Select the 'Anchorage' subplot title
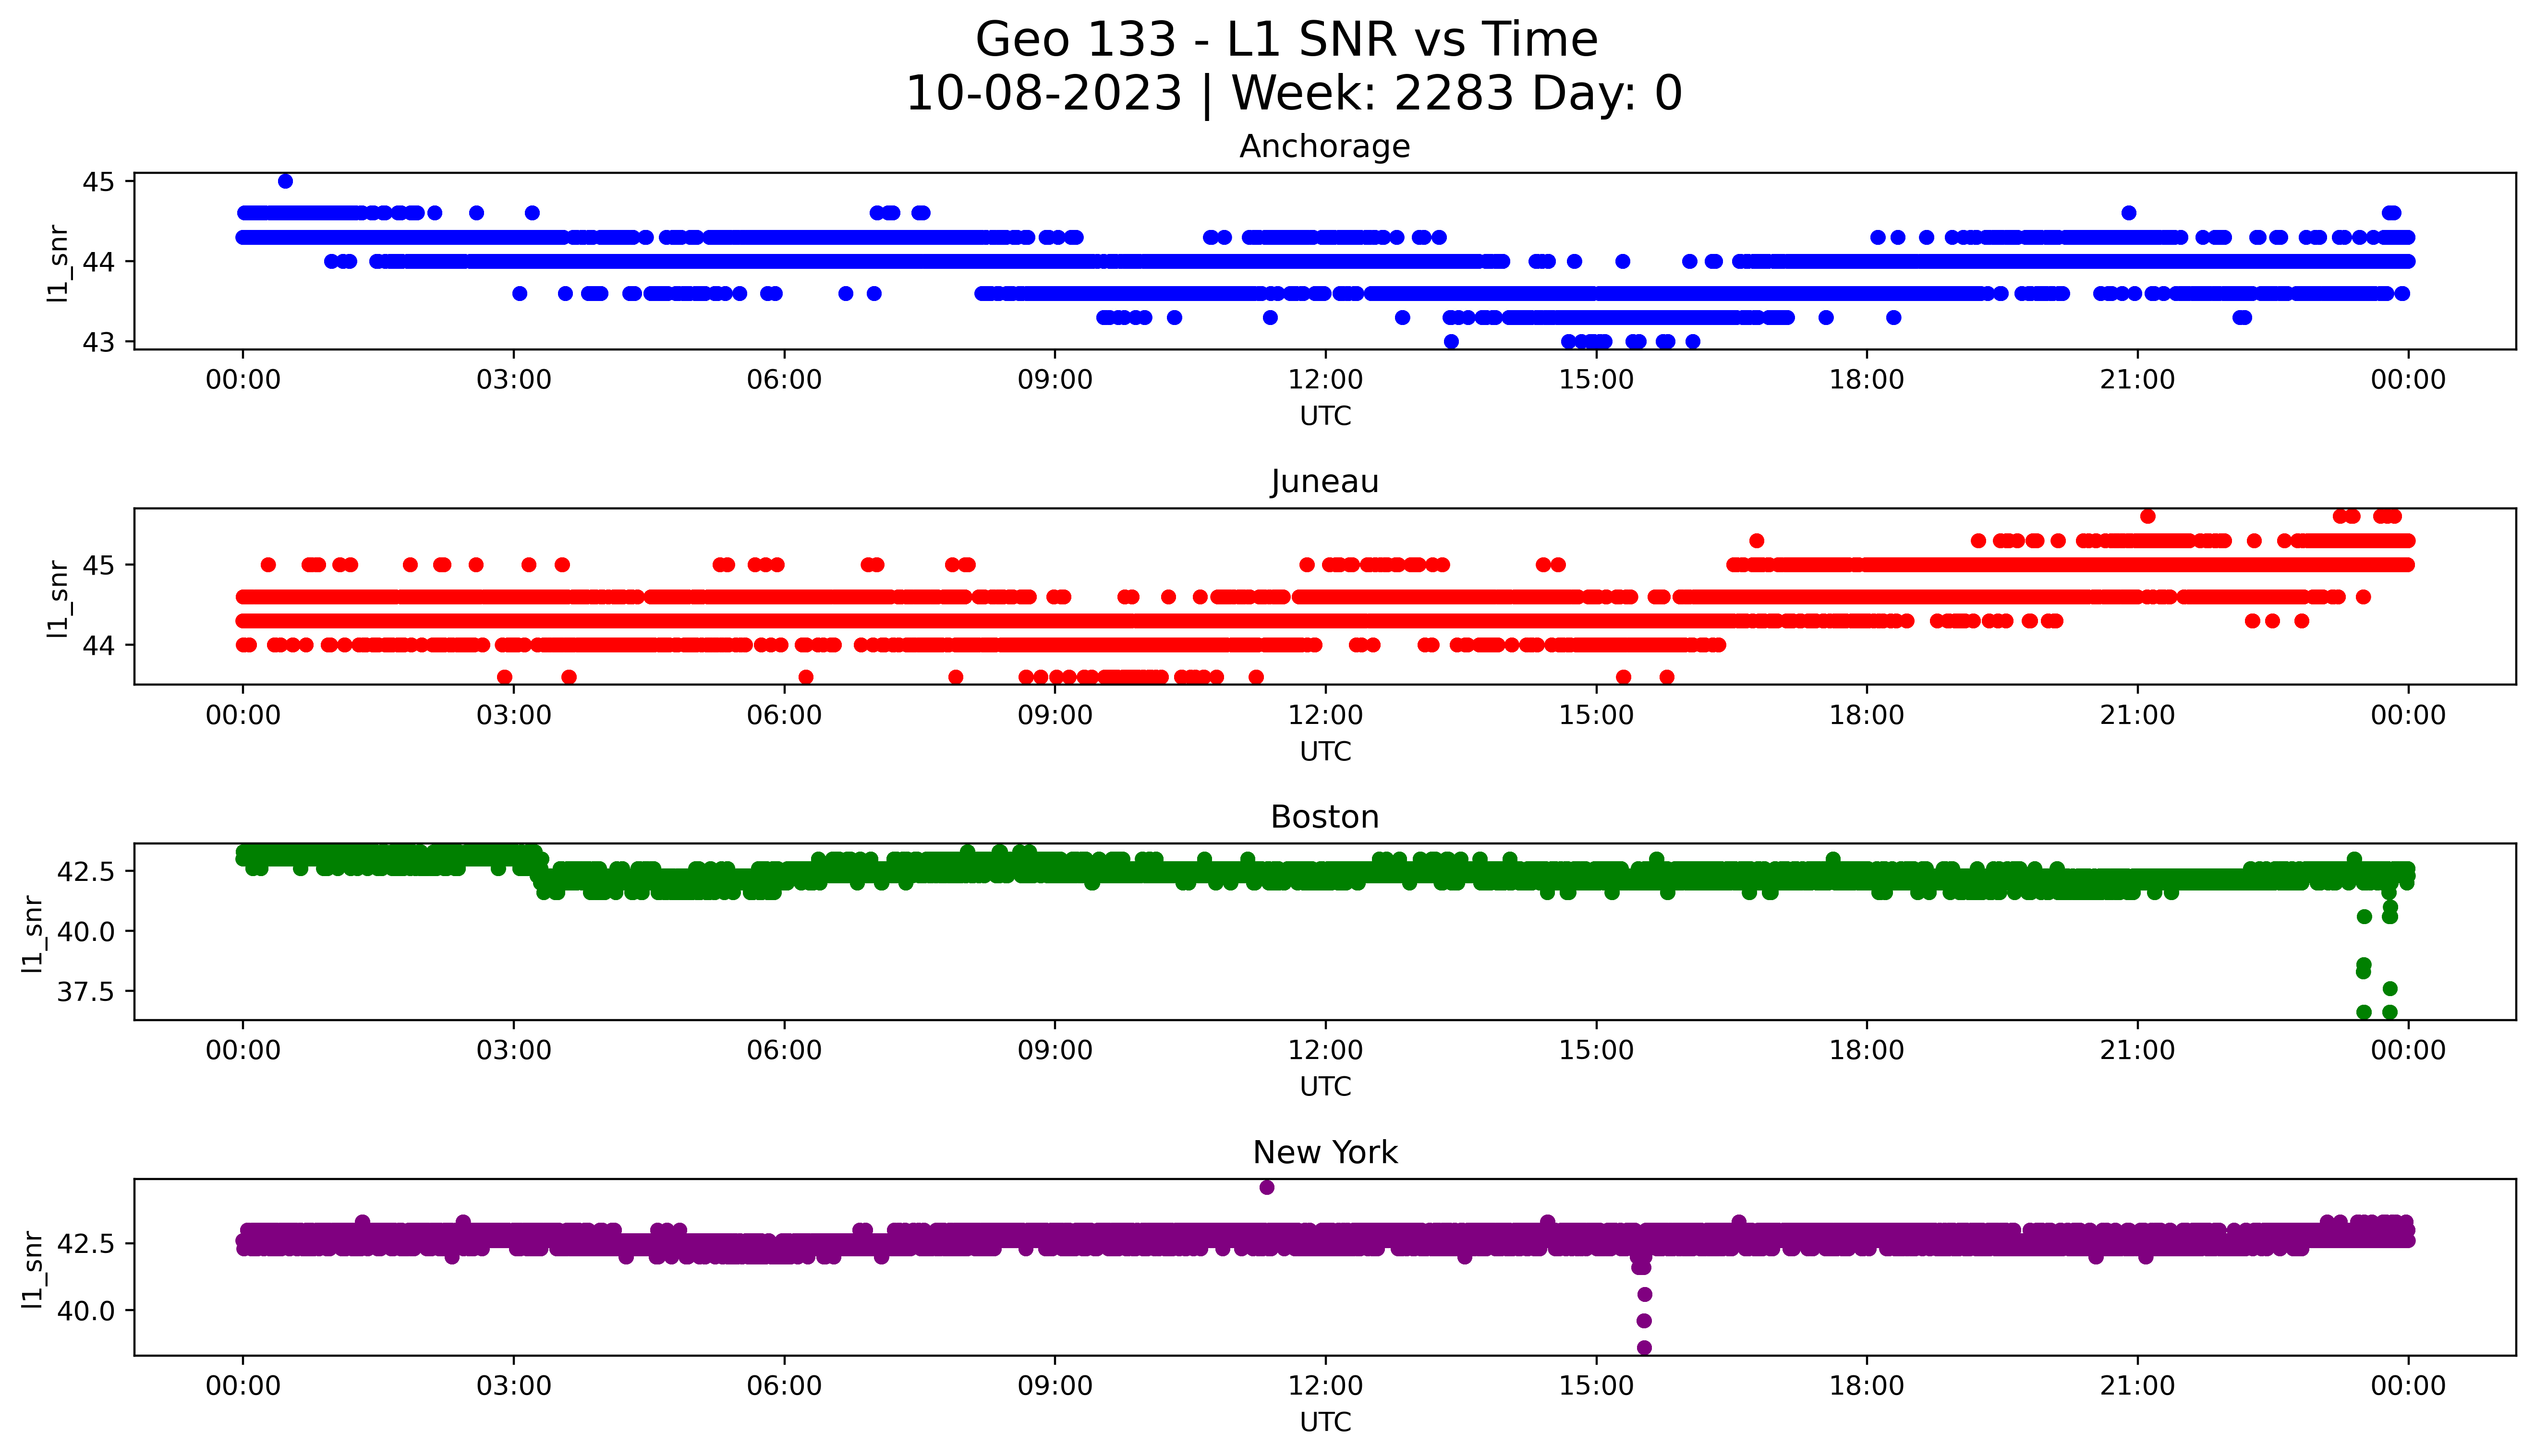This screenshot has width=2535, height=1456. click(1325, 147)
